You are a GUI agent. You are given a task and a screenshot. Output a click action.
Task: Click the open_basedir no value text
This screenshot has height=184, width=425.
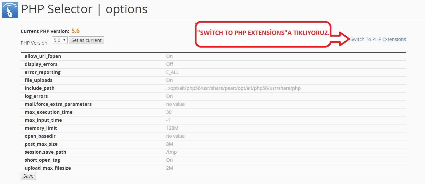(175, 136)
